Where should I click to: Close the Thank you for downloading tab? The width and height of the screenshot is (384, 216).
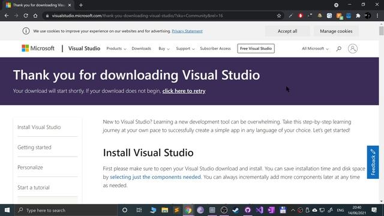coord(70,5)
